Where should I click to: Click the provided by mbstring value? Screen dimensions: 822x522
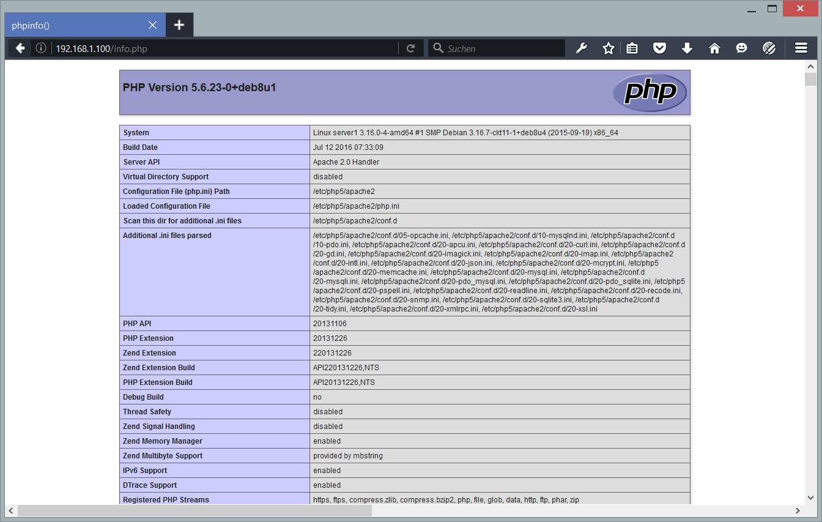coord(348,456)
